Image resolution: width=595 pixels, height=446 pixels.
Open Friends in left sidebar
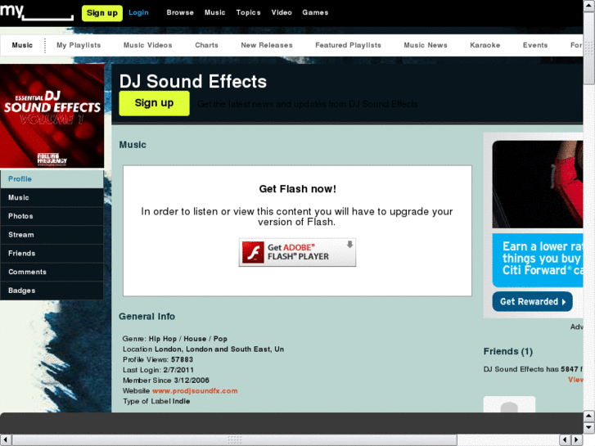(52, 254)
